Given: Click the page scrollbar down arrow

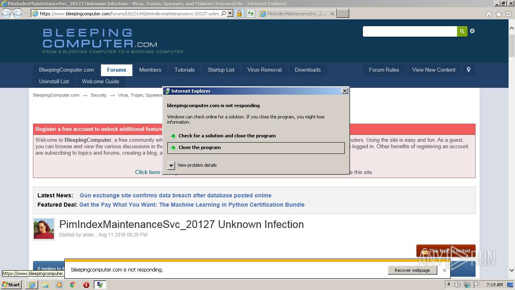Looking at the screenshot, I should 512,271.
